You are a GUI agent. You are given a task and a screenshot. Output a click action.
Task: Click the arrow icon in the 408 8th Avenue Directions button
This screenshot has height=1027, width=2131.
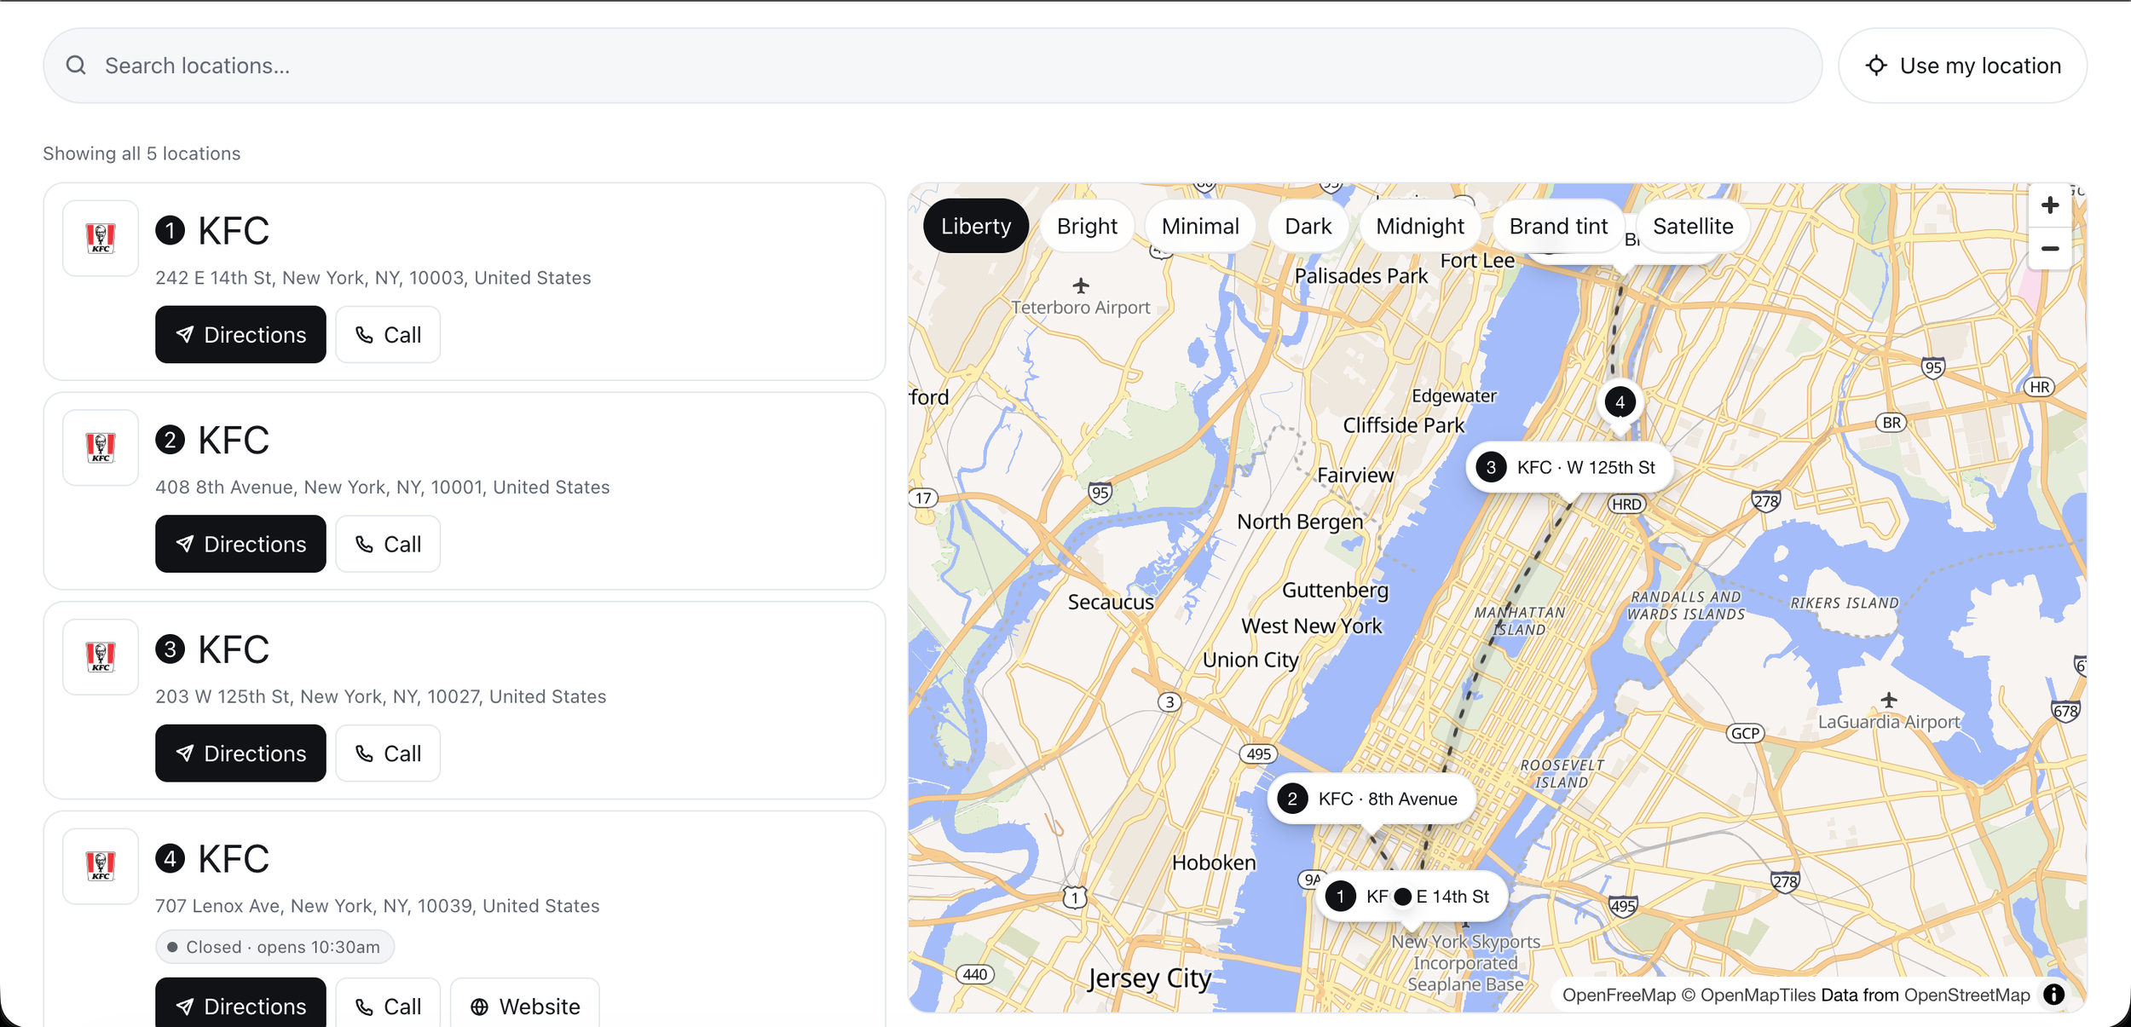coord(185,544)
